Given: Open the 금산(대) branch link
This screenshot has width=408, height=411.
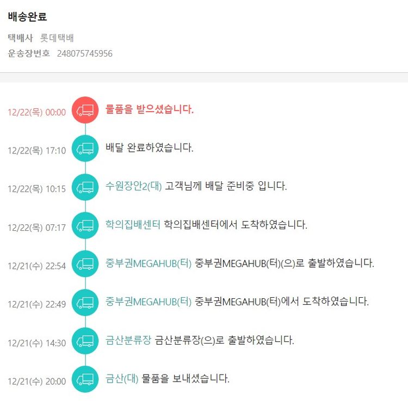Looking at the screenshot, I should click(x=122, y=379).
